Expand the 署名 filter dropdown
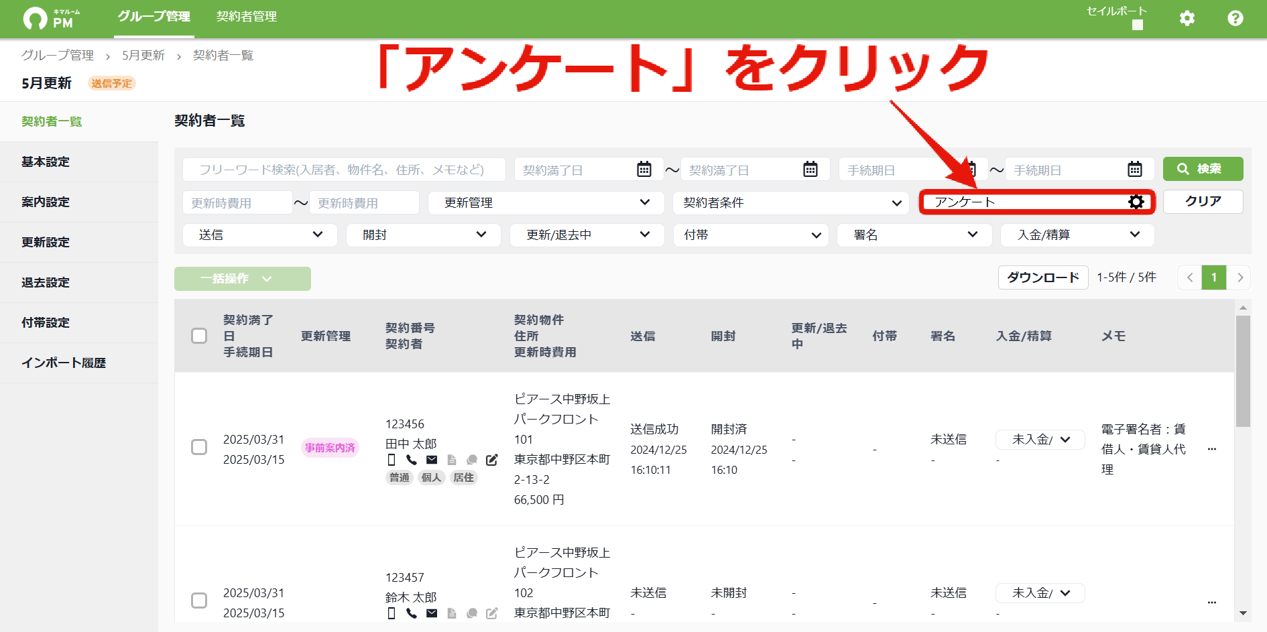The width and height of the screenshot is (1267, 632). (x=914, y=235)
